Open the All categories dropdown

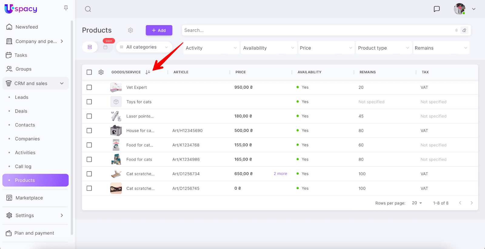(x=144, y=47)
